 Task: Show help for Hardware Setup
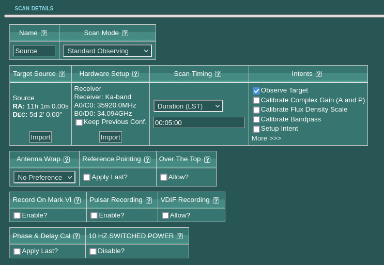(x=135, y=74)
